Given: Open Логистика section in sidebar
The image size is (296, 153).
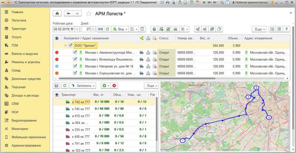Looking at the screenshot, I should click(x=19, y=20).
